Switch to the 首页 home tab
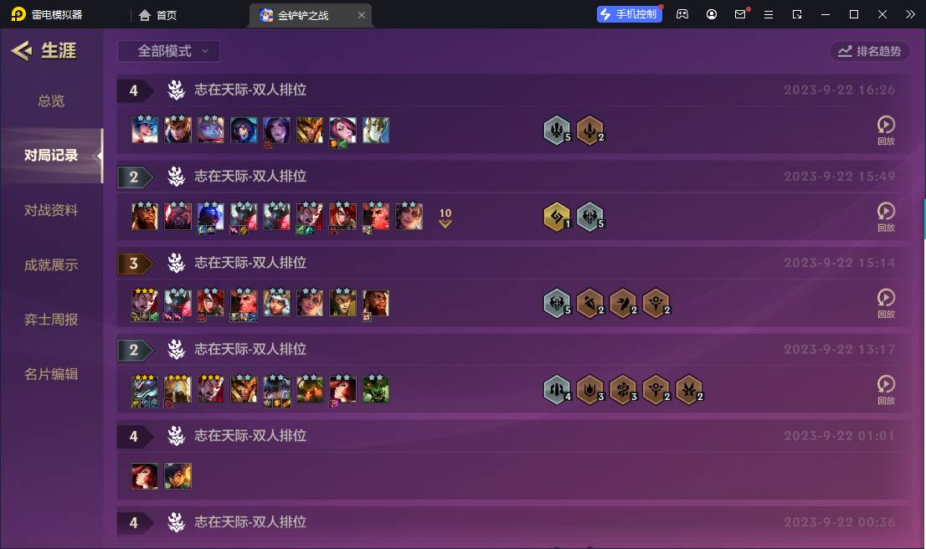The width and height of the screenshot is (926, 549). click(157, 15)
